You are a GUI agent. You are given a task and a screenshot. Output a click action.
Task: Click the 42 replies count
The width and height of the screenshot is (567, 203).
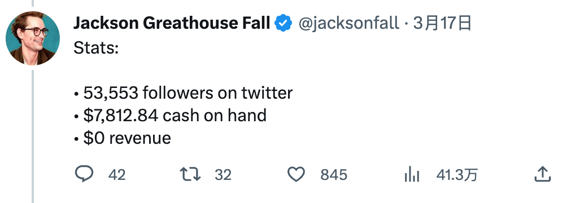117,175
